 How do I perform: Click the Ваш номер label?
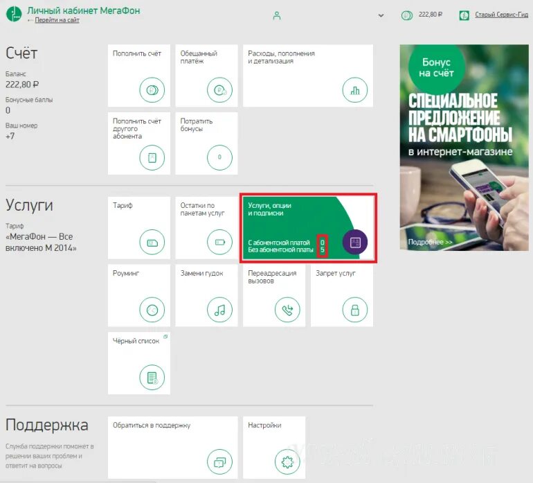tap(21, 125)
